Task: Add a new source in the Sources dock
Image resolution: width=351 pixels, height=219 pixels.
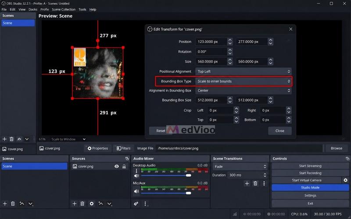Action: click(x=75, y=204)
